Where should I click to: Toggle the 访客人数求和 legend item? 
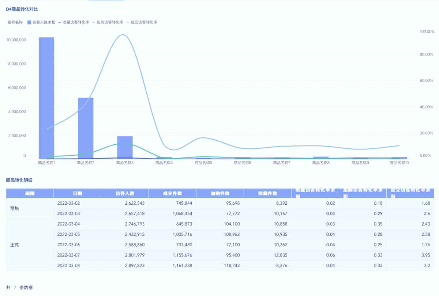[41, 22]
